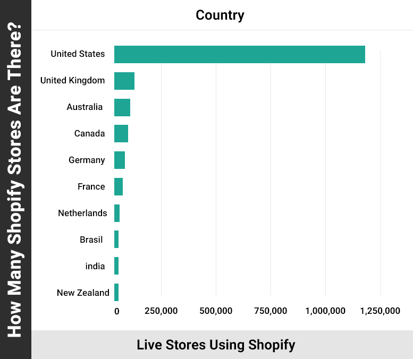Click the 250,000 axis tick label
413x359 pixels.
[161, 311]
